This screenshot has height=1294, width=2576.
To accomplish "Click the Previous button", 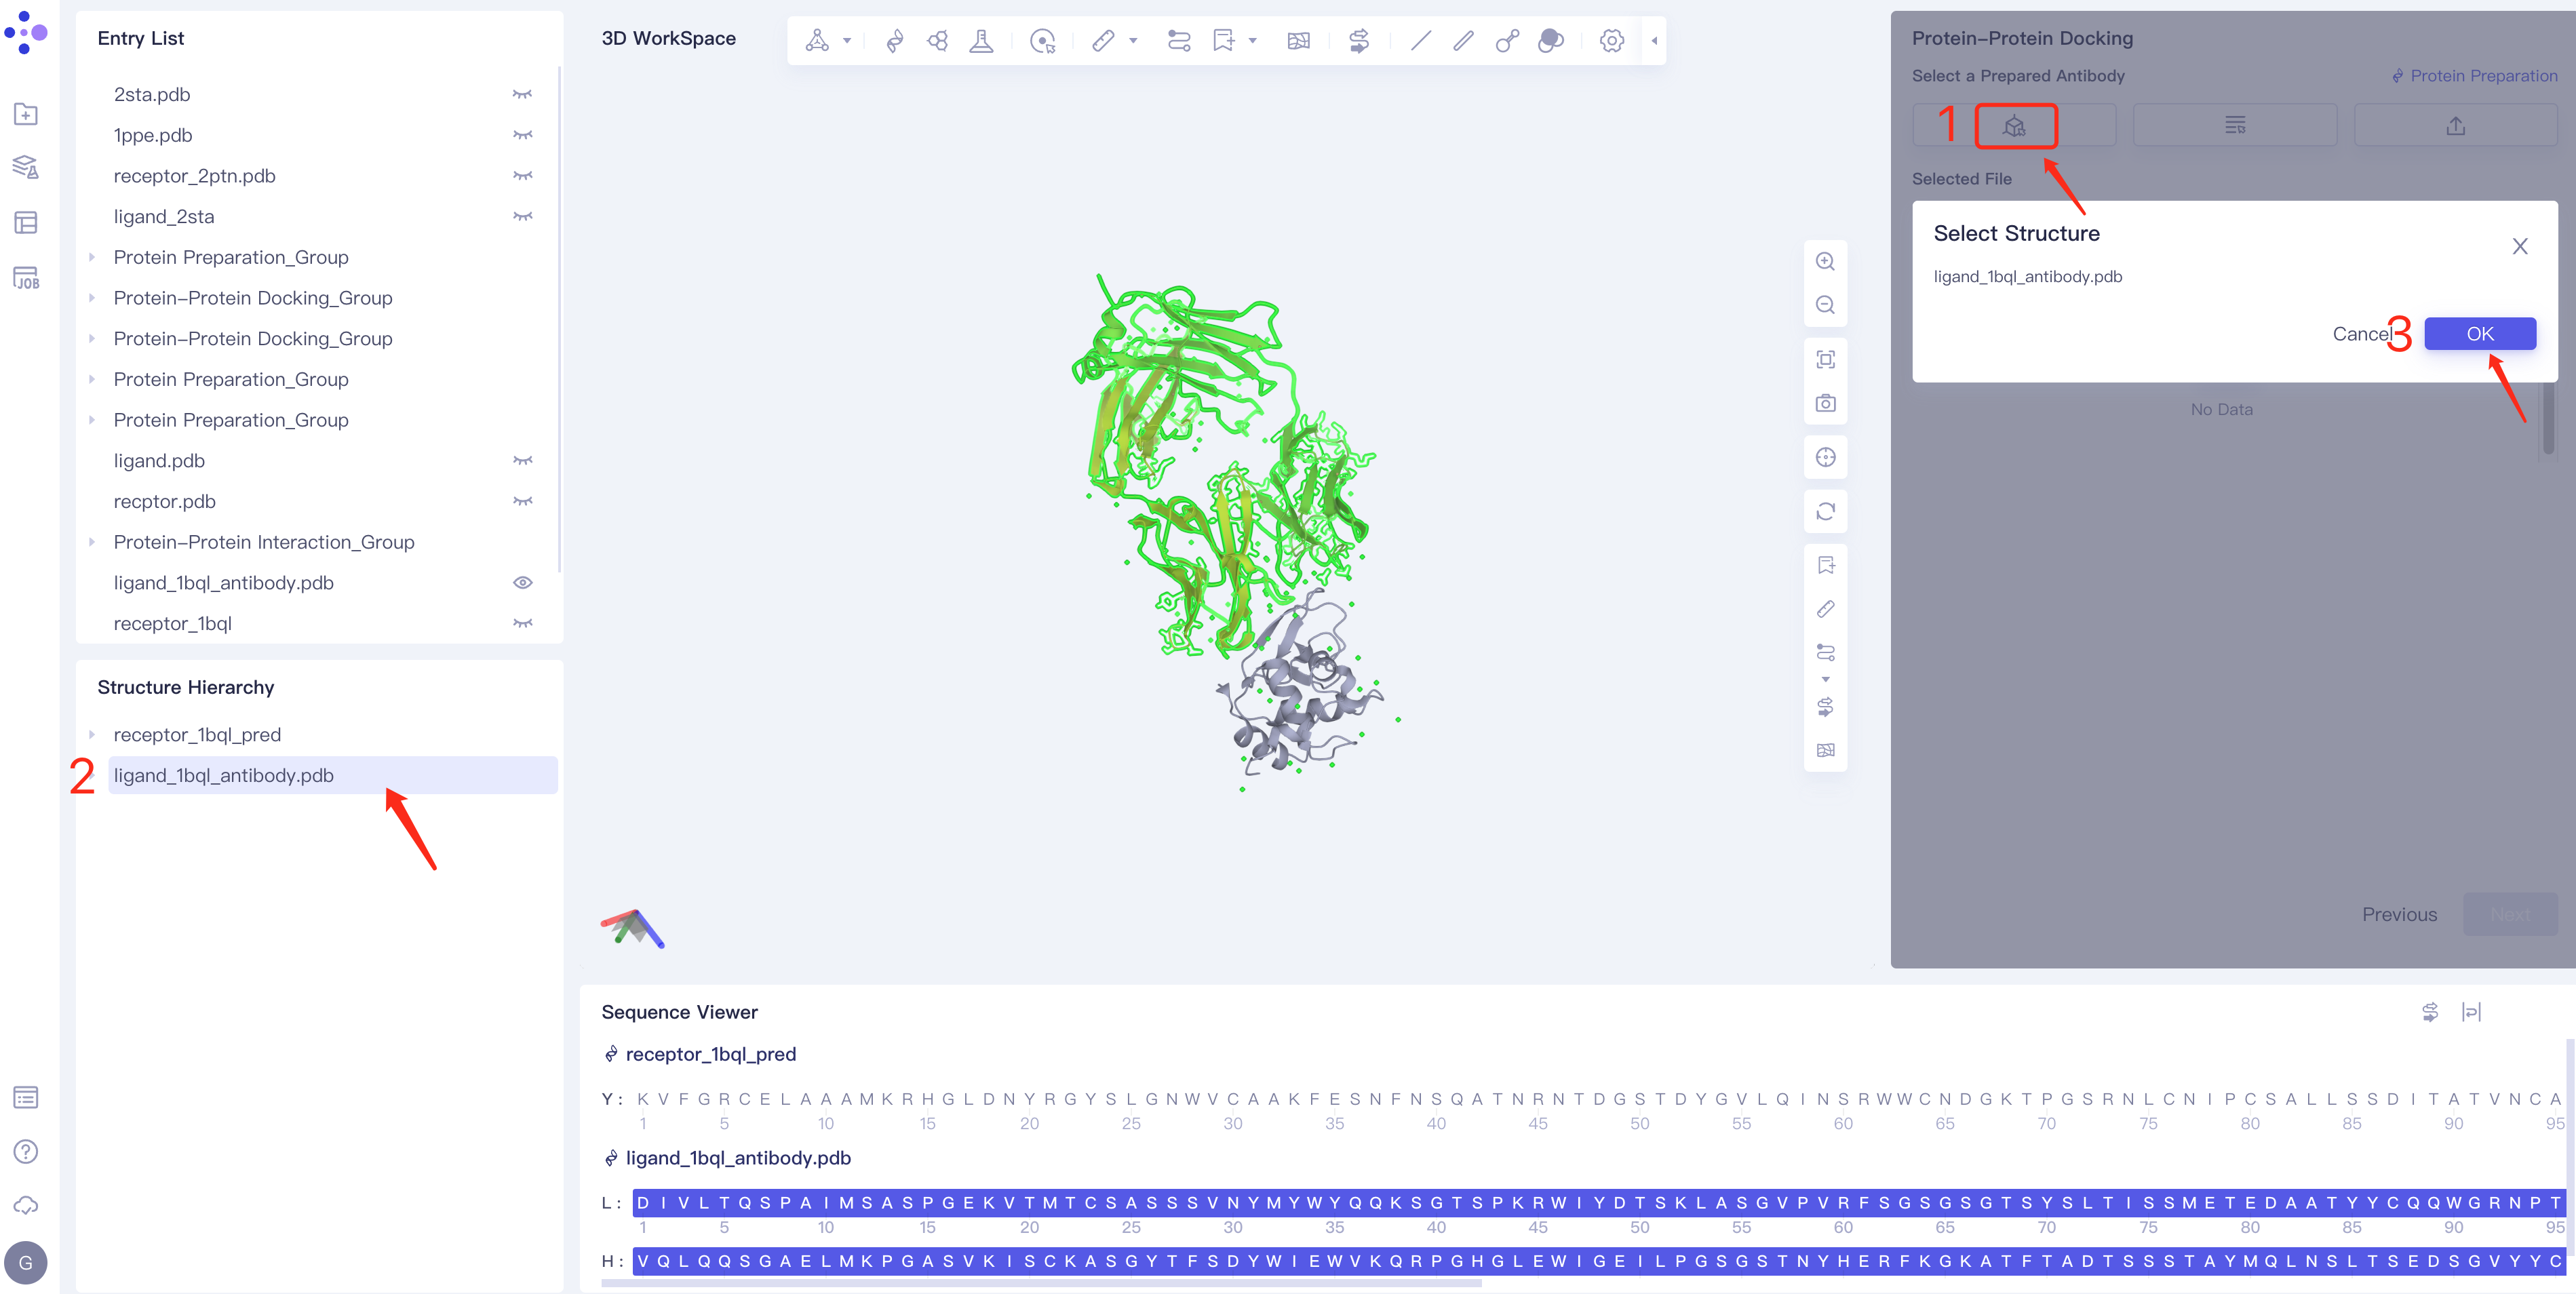I will 2398,914.
